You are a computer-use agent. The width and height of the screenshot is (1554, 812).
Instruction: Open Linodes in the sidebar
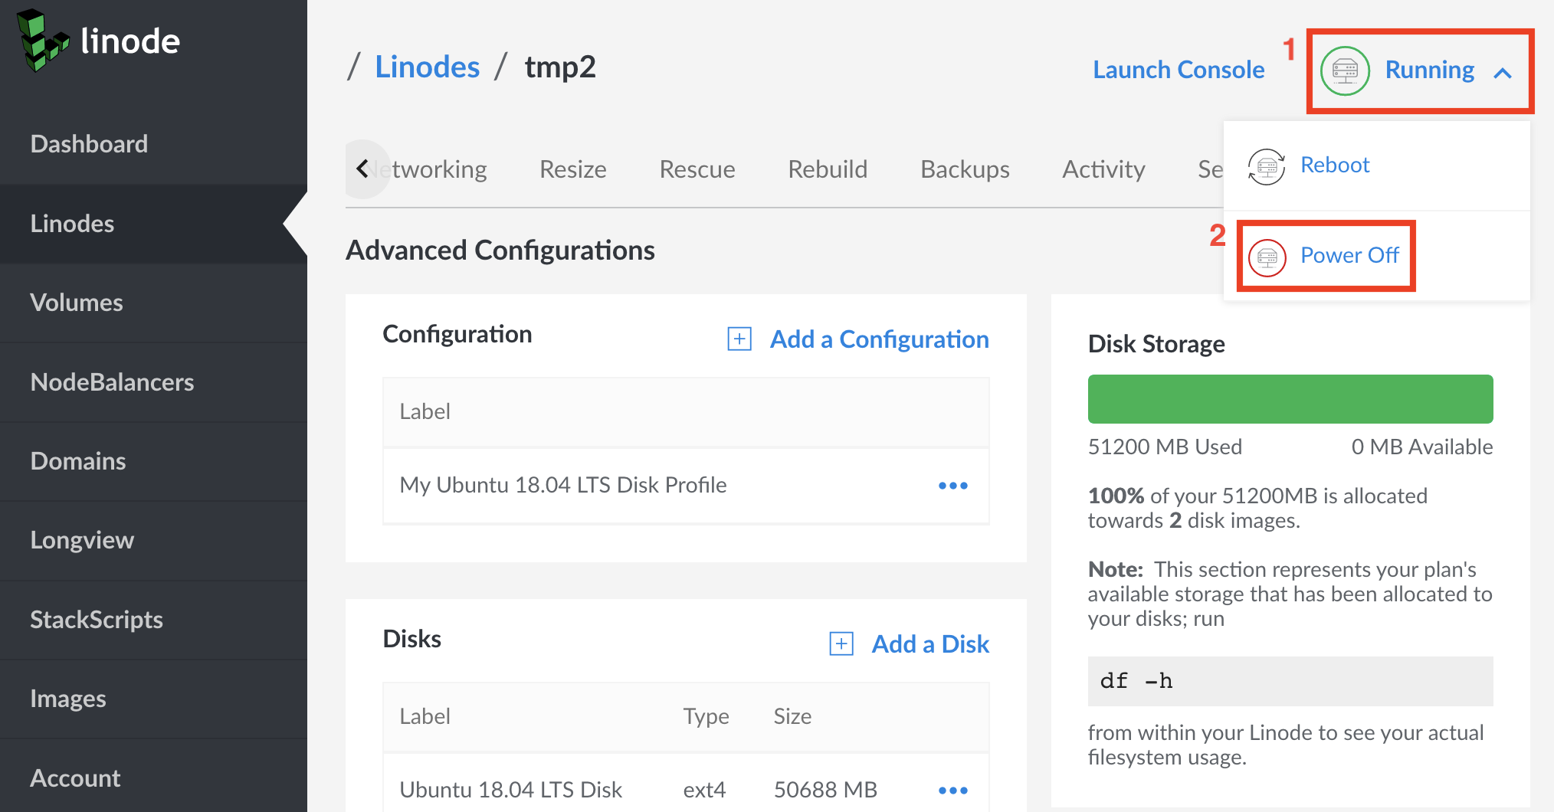[x=153, y=224]
